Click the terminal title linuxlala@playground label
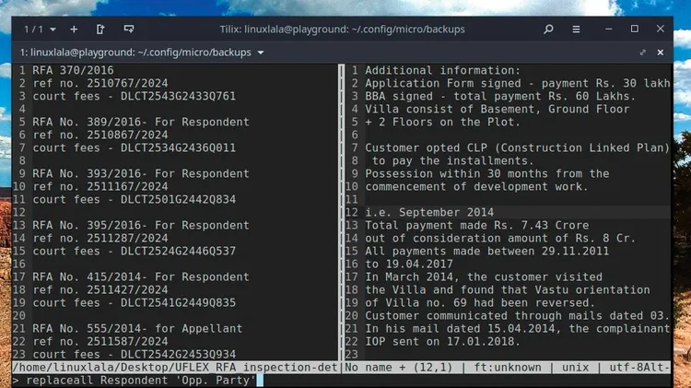The image size is (691, 388). [x=135, y=53]
